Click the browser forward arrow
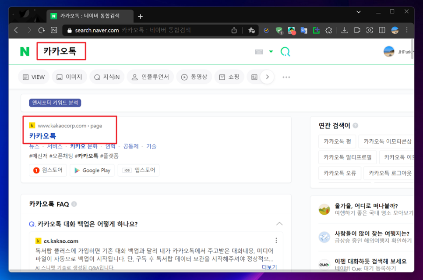 click(29, 30)
